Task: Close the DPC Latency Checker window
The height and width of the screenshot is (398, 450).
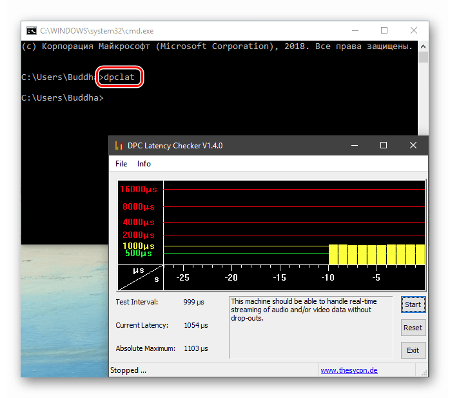Action: pyautogui.click(x=413, y=145)
